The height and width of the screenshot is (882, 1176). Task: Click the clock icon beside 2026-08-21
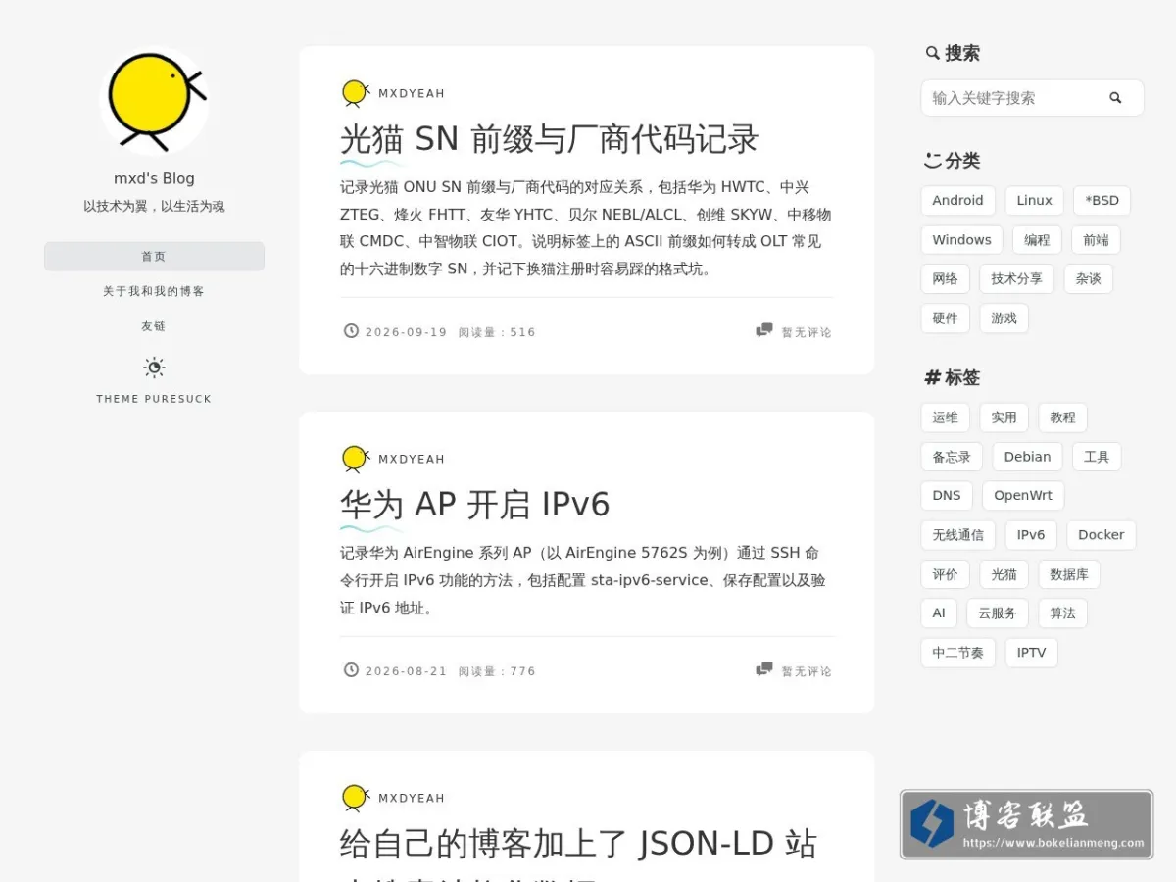pyautogui.click(x=351, y=670)
